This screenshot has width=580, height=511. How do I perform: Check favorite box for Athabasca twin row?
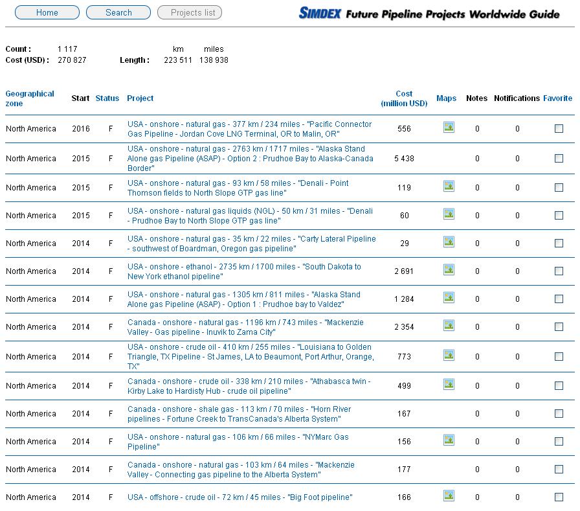[x=559, y=385]
